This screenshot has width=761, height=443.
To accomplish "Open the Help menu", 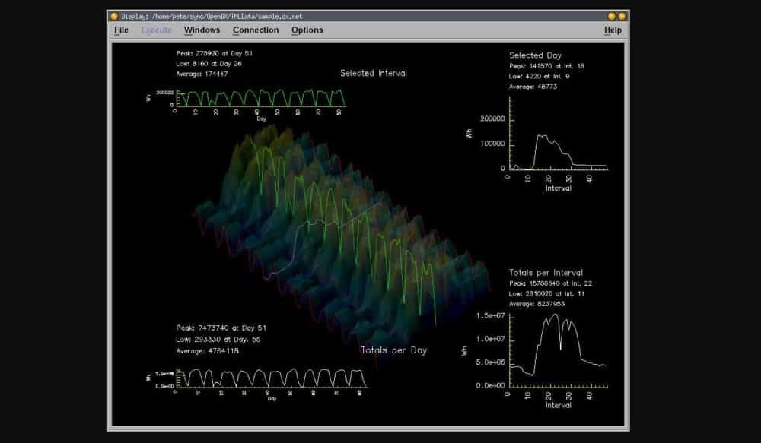I will pos(613,30).
